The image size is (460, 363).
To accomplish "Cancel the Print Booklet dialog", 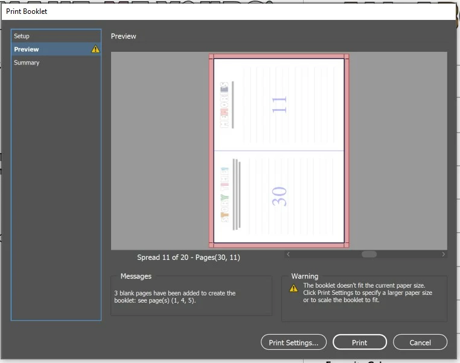I will tap(420, 342).
